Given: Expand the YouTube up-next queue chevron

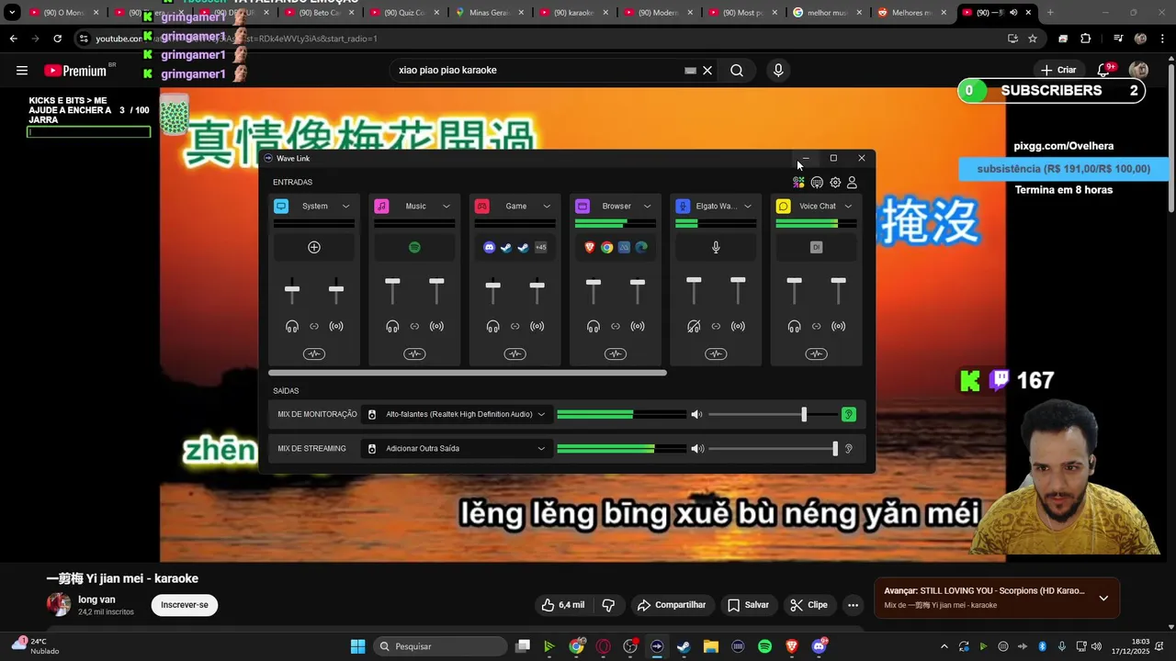Looking at the screenshot, I should pyautogui.click(x=1103, y=598).
